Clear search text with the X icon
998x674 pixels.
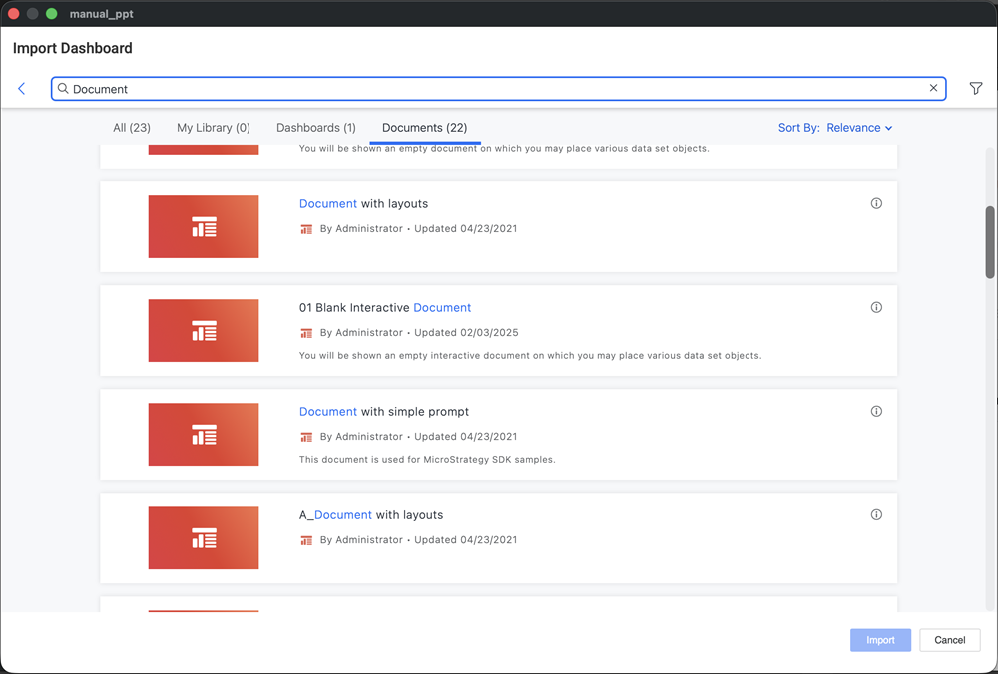(x=933, y=88)
